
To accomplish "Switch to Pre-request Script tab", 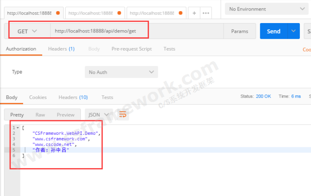I will (x=132, y=49).
